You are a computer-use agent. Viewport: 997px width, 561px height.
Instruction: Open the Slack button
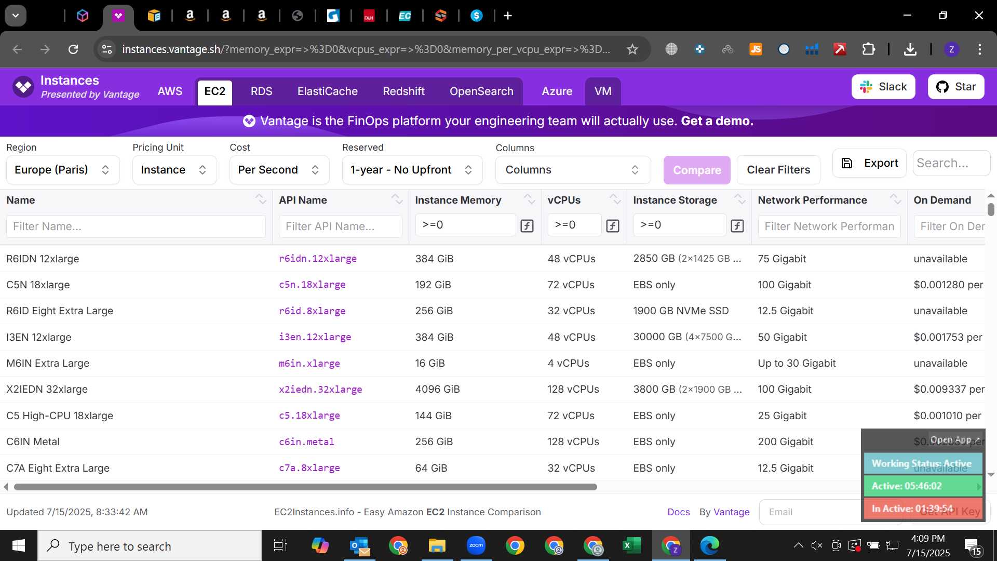click(883, 87)
